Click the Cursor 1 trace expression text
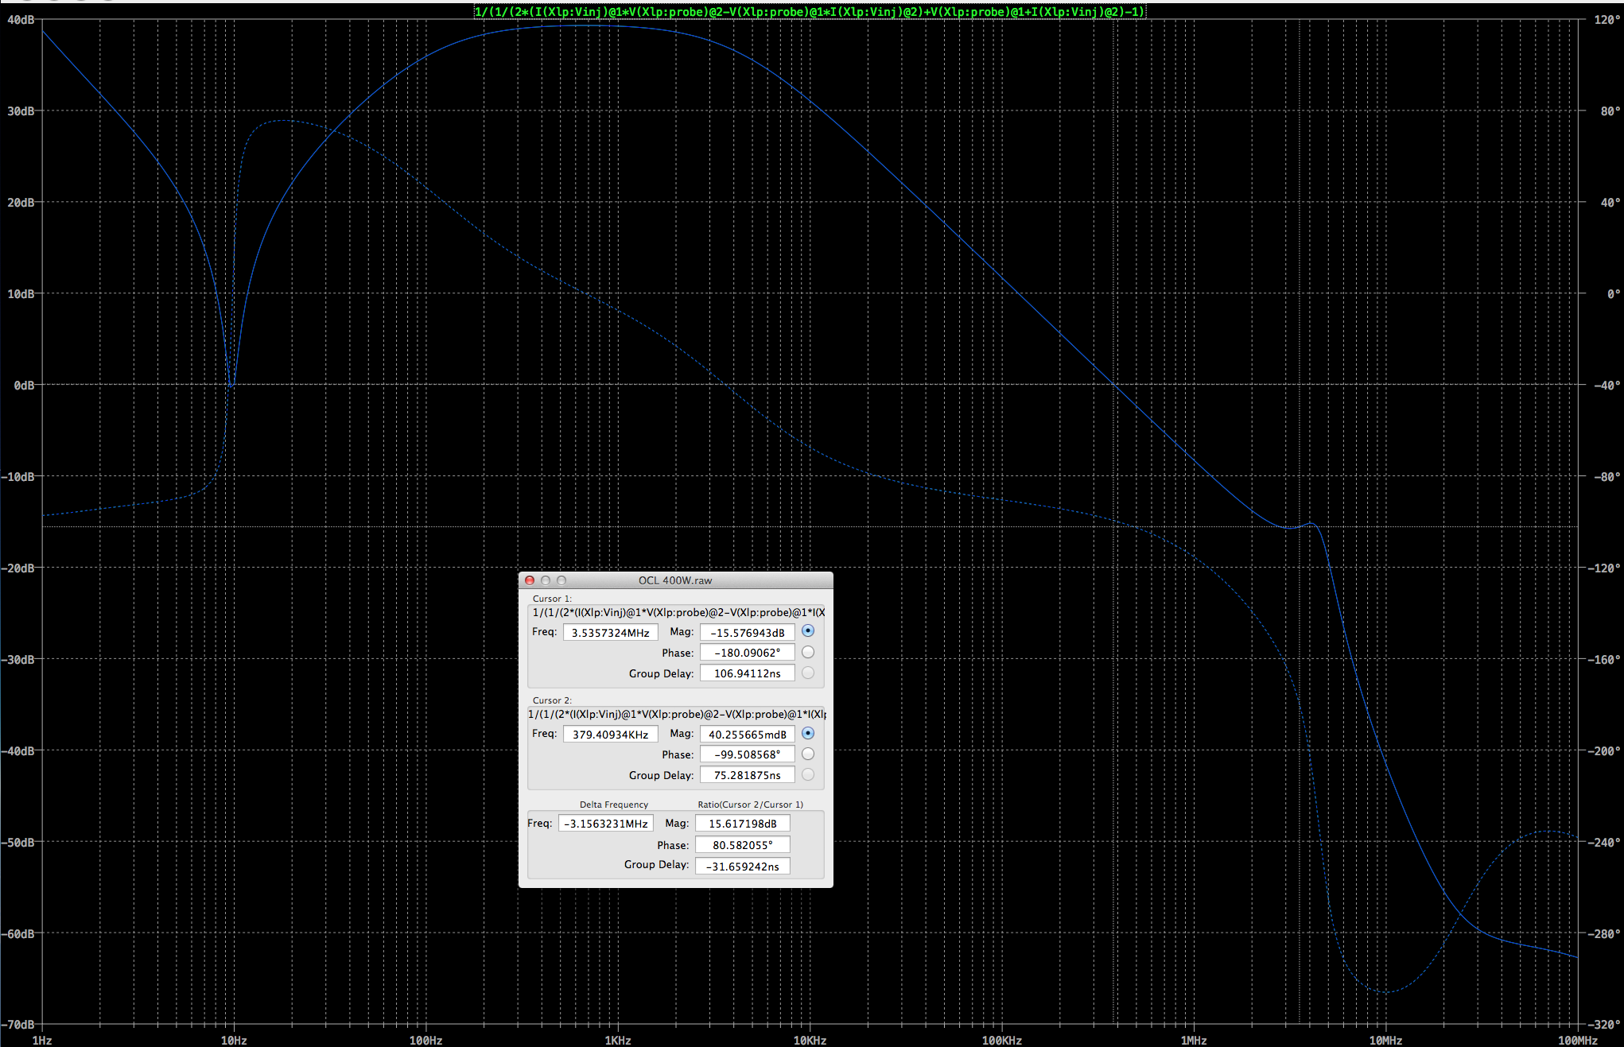1624x1047 pixels. click(x=678, y=612)
